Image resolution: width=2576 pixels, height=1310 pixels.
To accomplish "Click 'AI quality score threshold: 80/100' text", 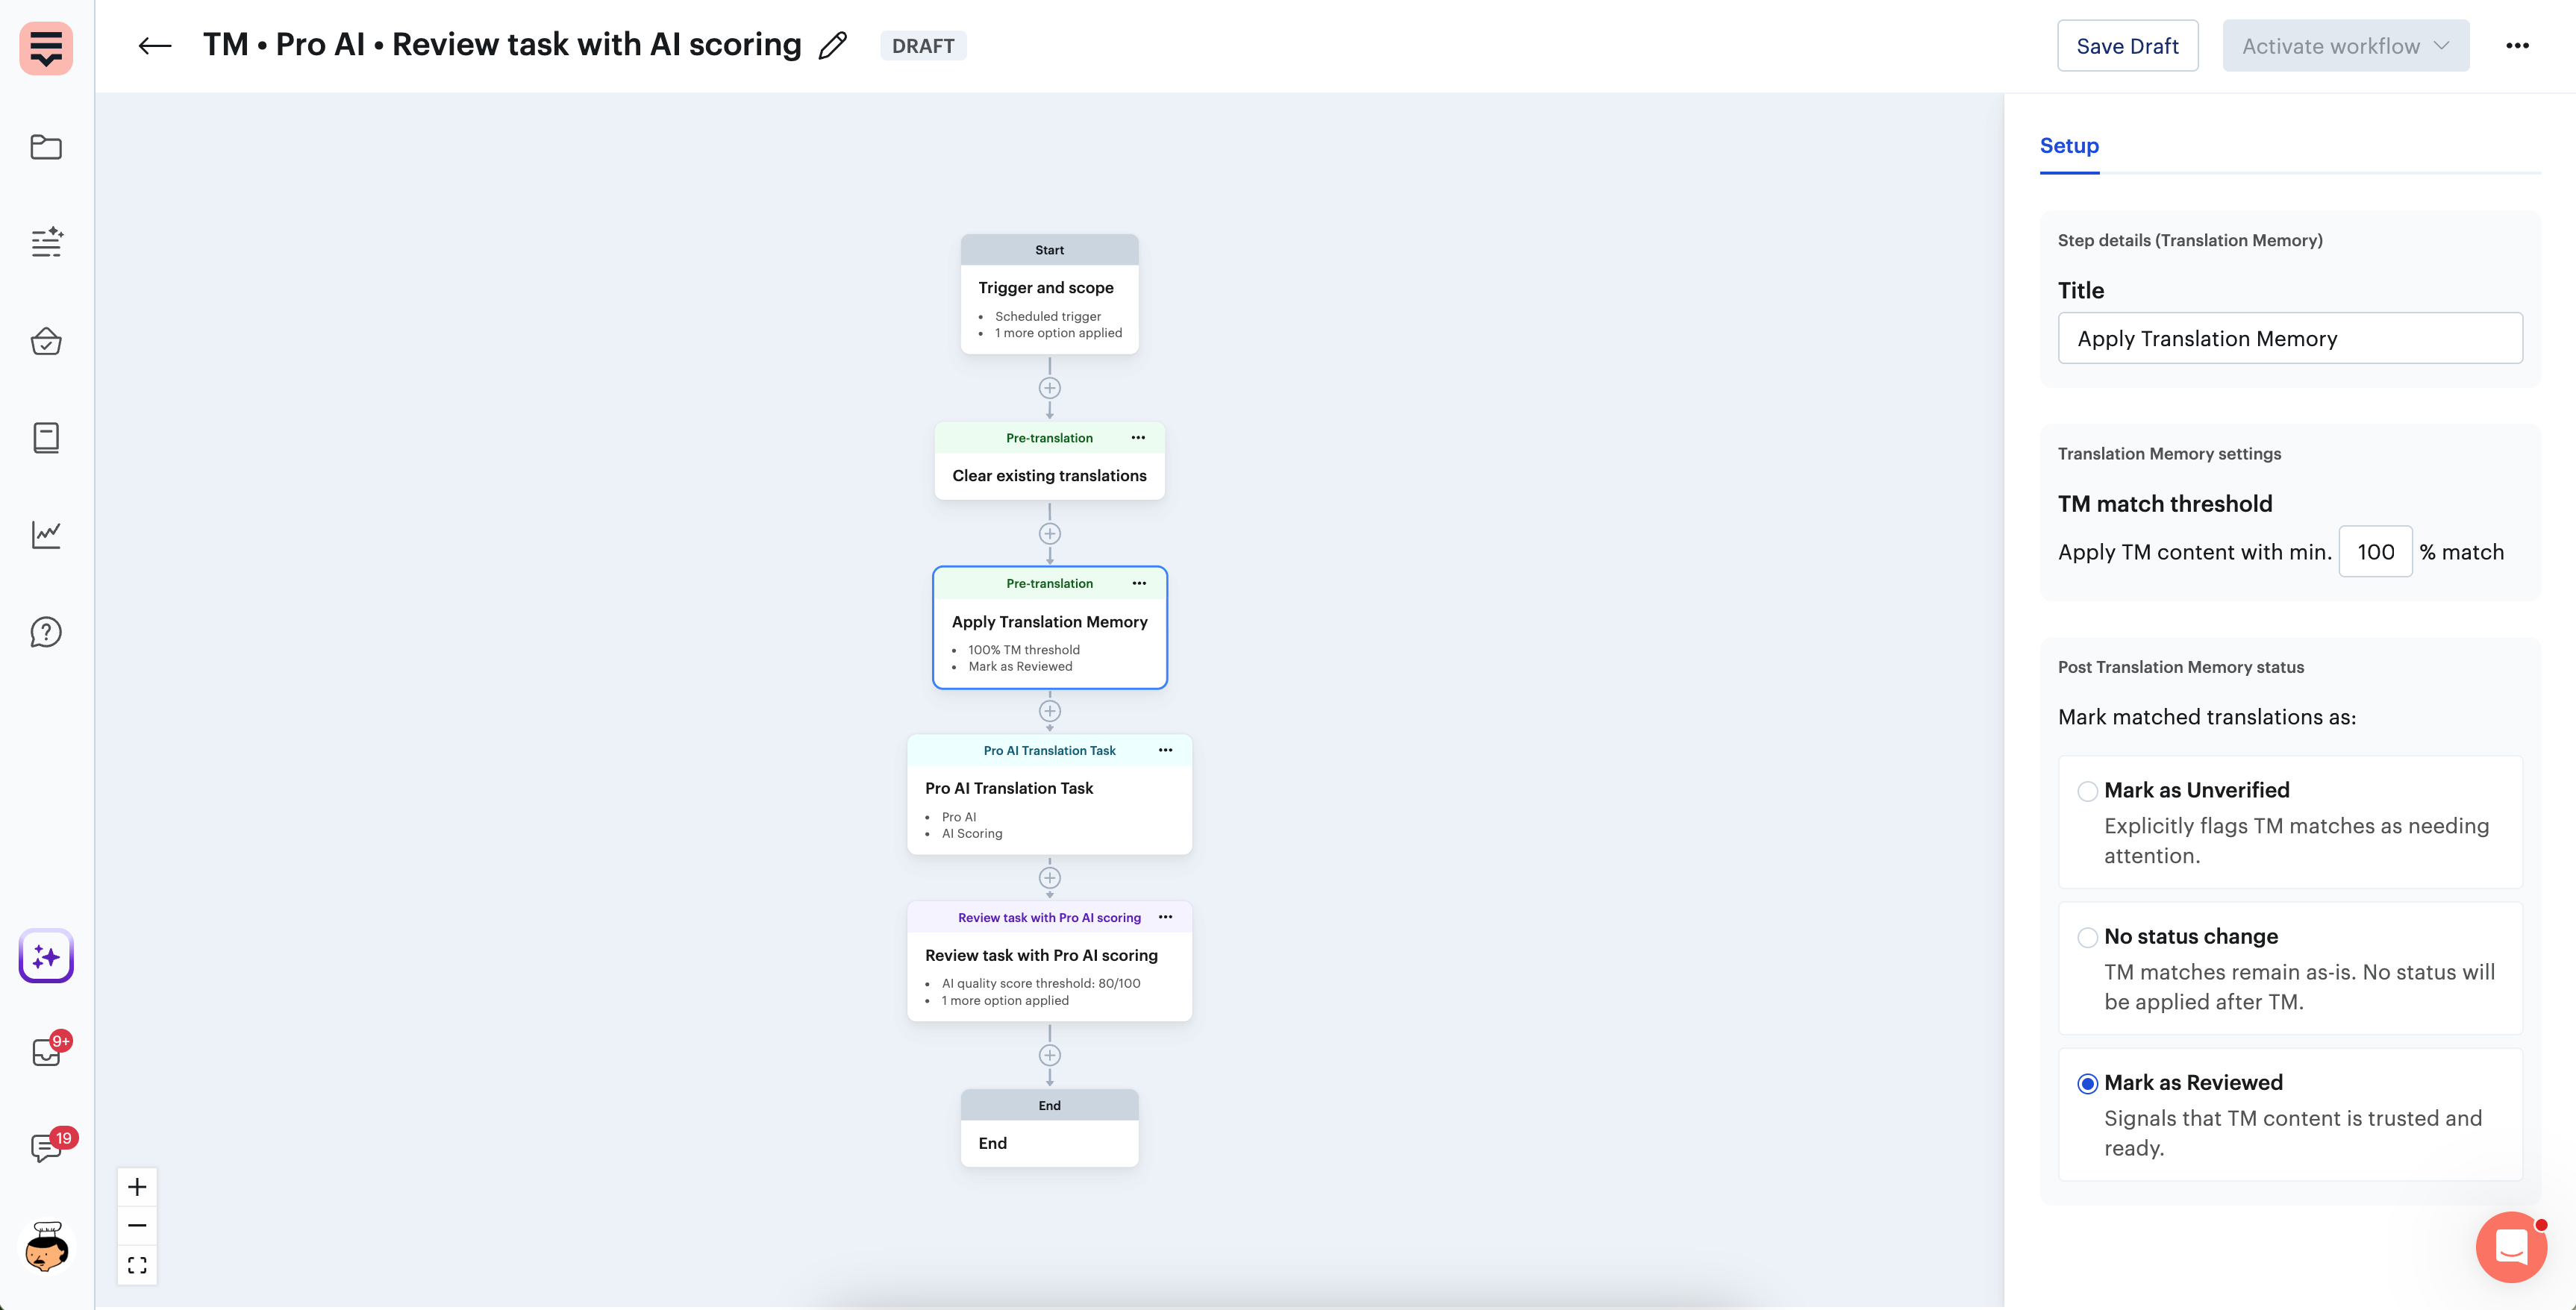I will (x=1040, y=984).
